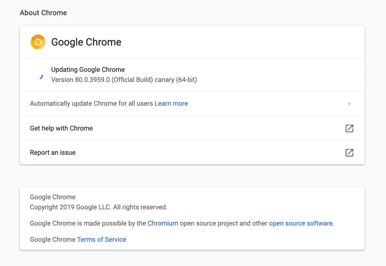The width and height of the screenshot is (386, 266).
Task: Open the Learn more link
Action: tap(171, 104)
